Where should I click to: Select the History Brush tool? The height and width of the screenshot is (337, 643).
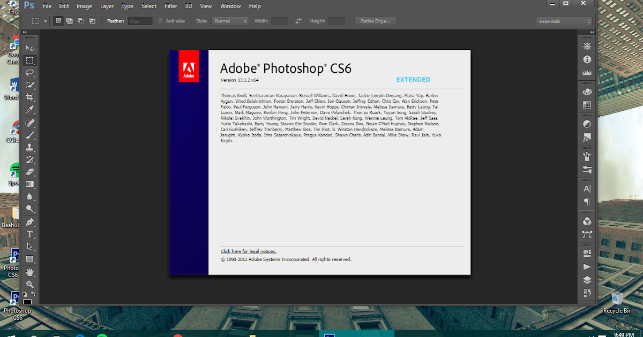[x=30, y=160]
